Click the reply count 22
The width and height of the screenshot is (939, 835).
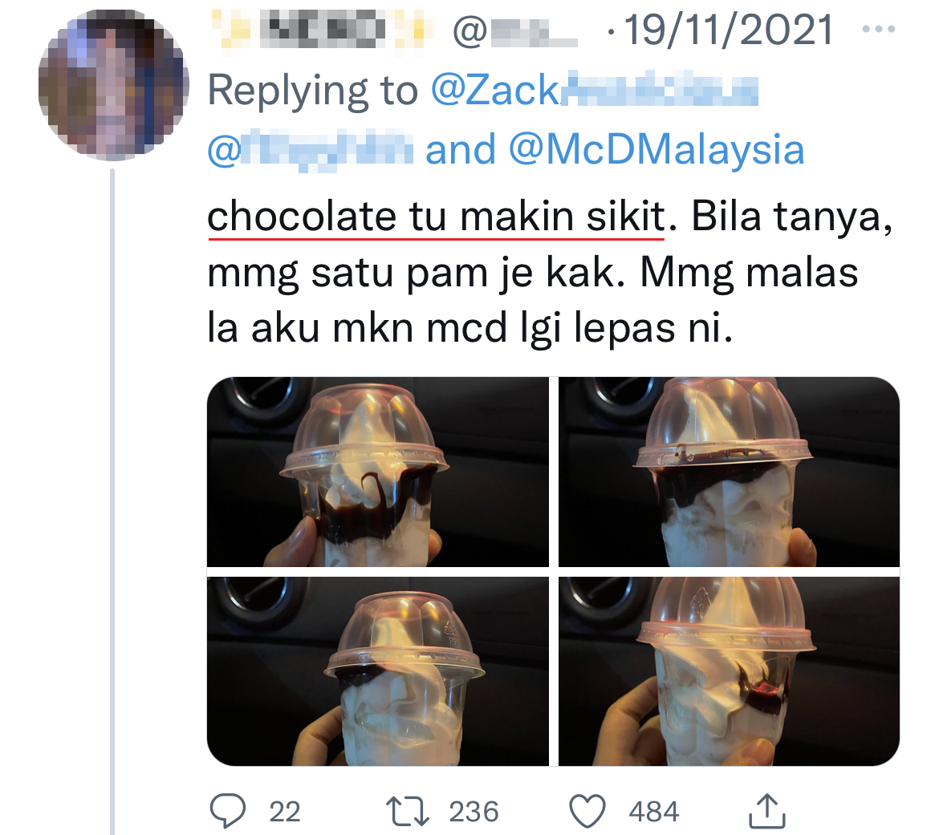pyautogui.click(x=284, y=813)
